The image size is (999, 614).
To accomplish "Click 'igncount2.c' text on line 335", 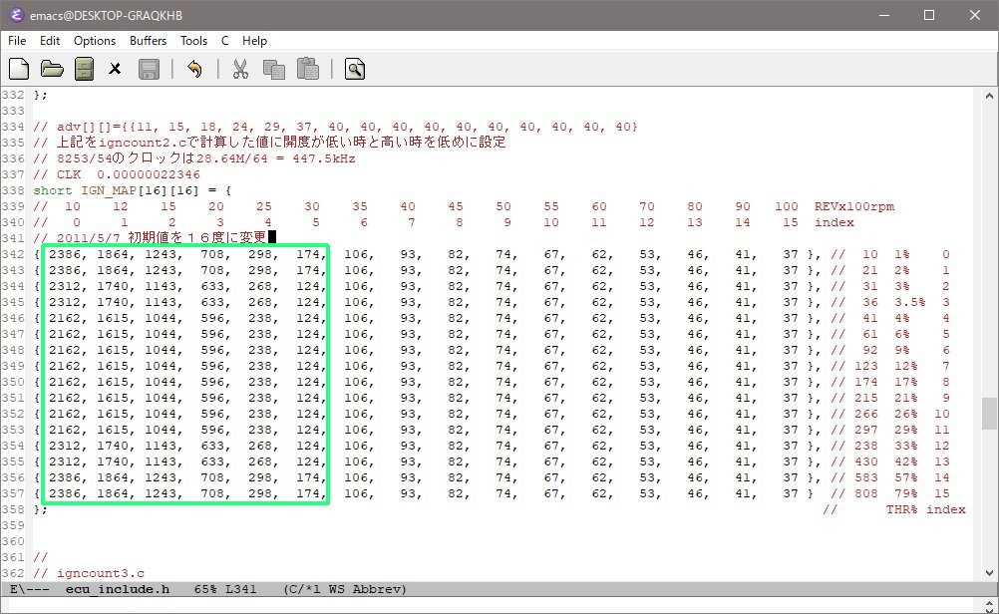I will (x=141, y=143).
